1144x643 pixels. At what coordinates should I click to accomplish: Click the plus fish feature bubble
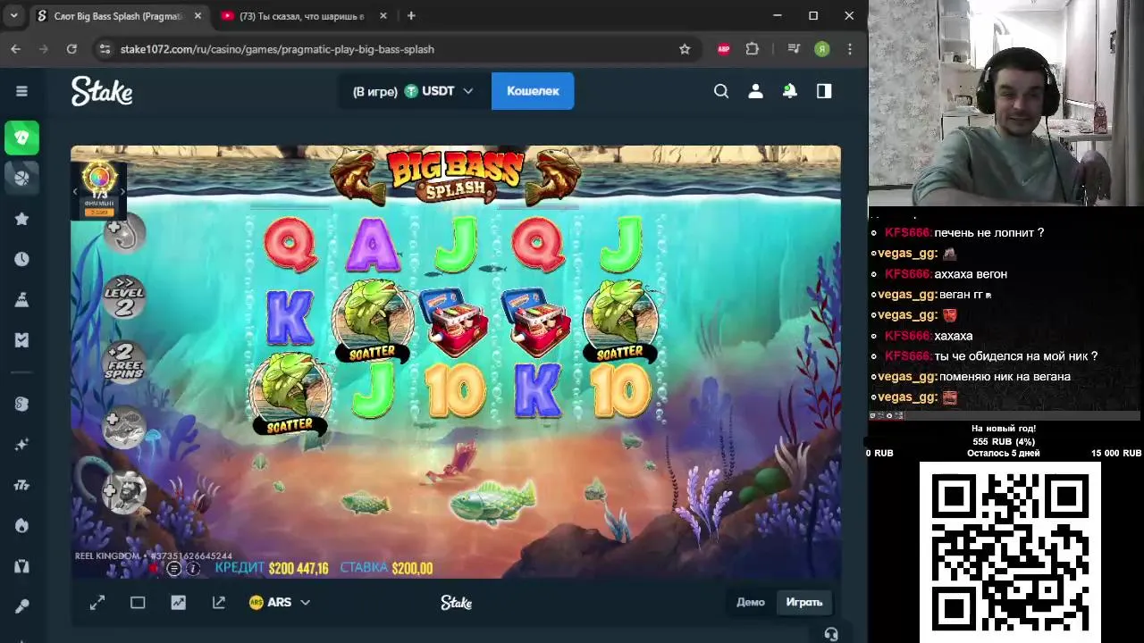pyautogui.click(x=123, y=427)
